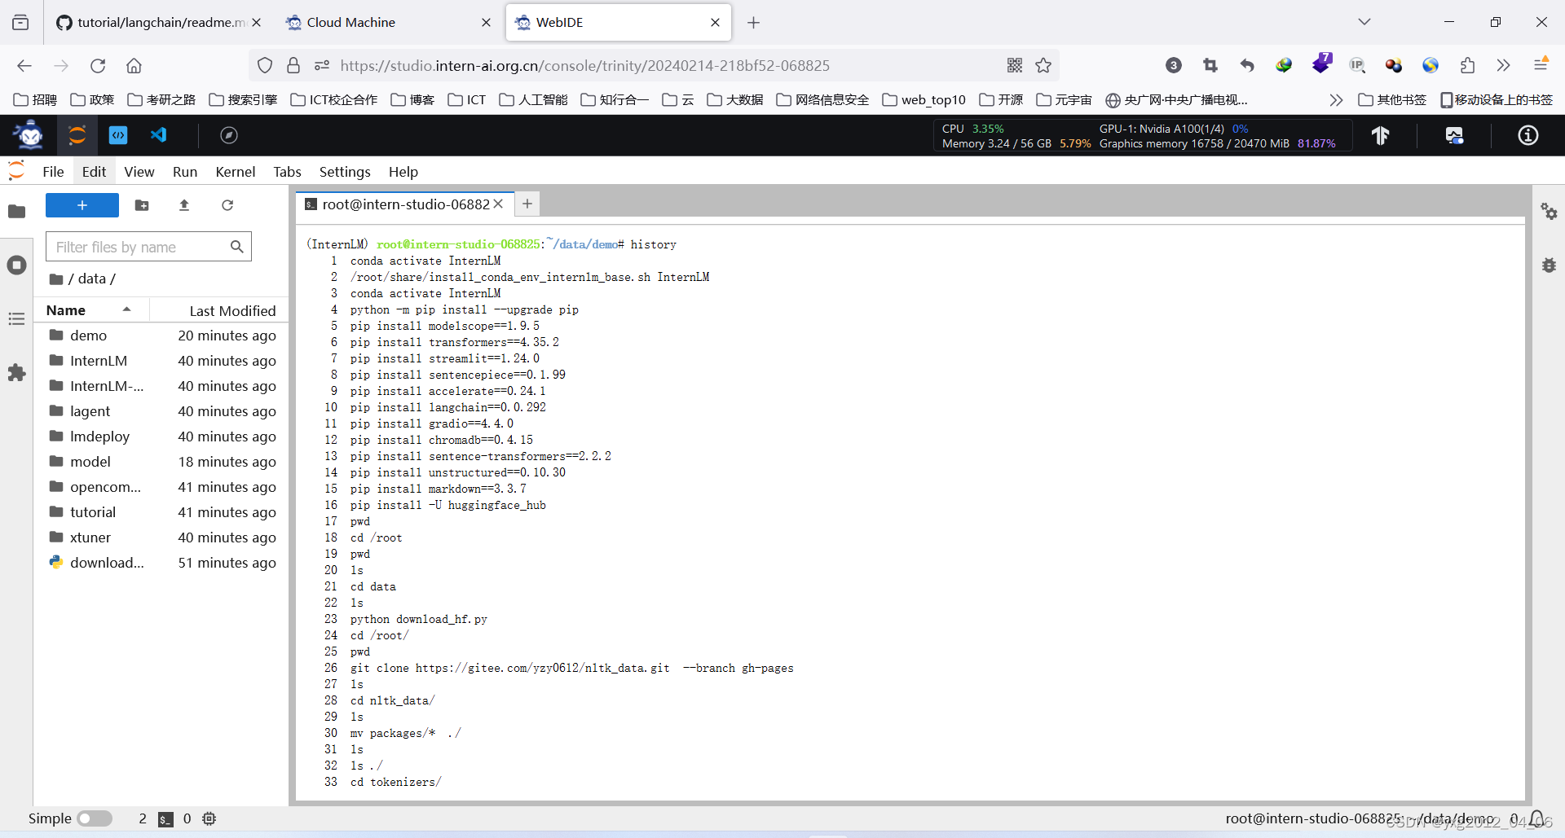Open the View menu

coord(139,172)
